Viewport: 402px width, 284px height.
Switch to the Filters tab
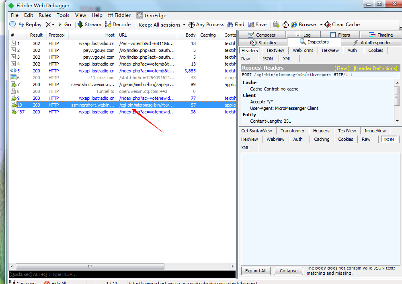coord(340,35)
